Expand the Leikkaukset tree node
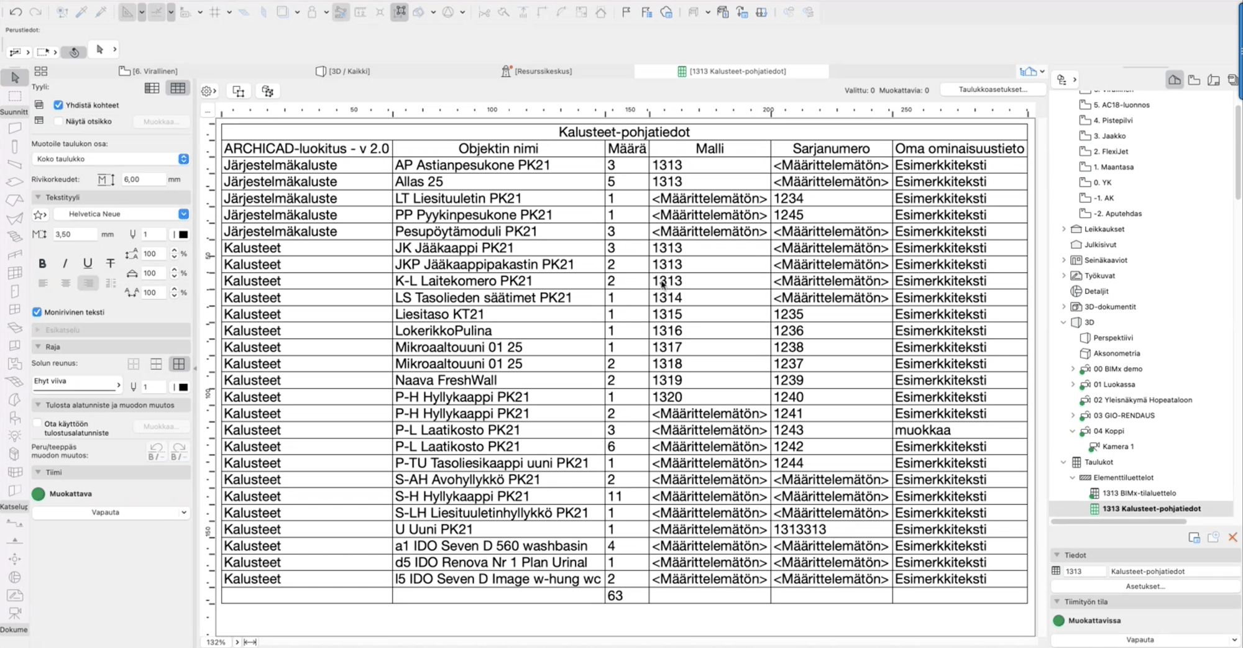Image resolution: width=1243 pixels, height=648 pixels. (x=1063, y=229)
